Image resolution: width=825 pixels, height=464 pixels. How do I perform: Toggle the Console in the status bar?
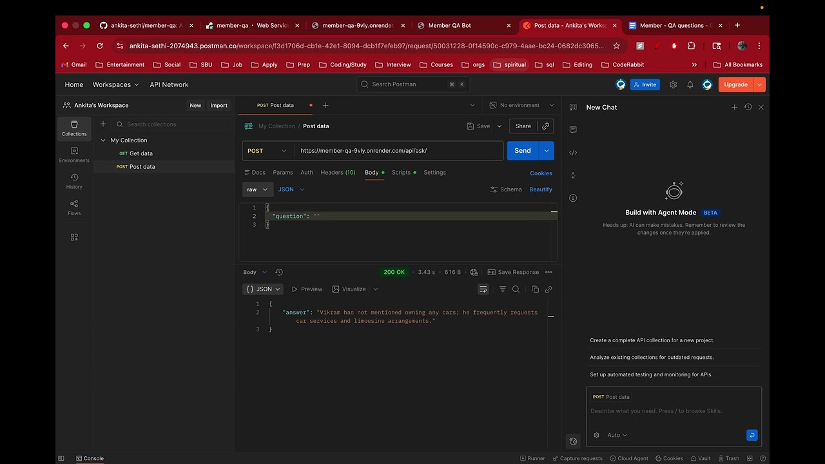tap(90, 458)
